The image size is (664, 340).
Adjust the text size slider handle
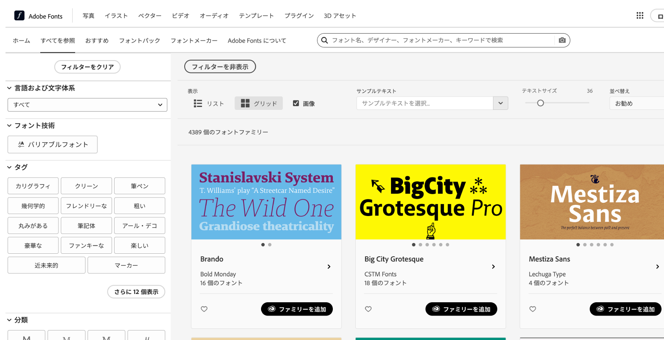(540, 103)
